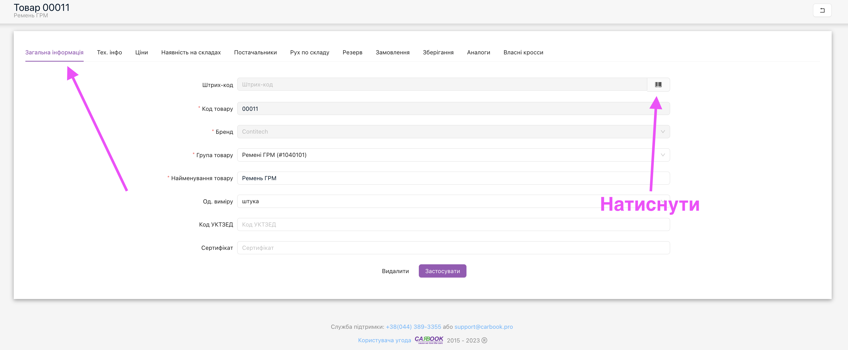
Task: Click the support@carbook.pro email link
Action: point(483,327)
